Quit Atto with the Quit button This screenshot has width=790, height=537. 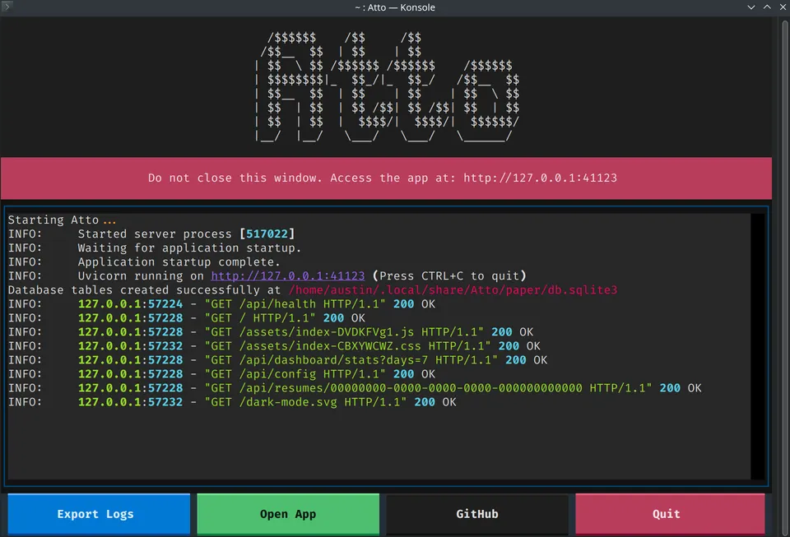670,514
